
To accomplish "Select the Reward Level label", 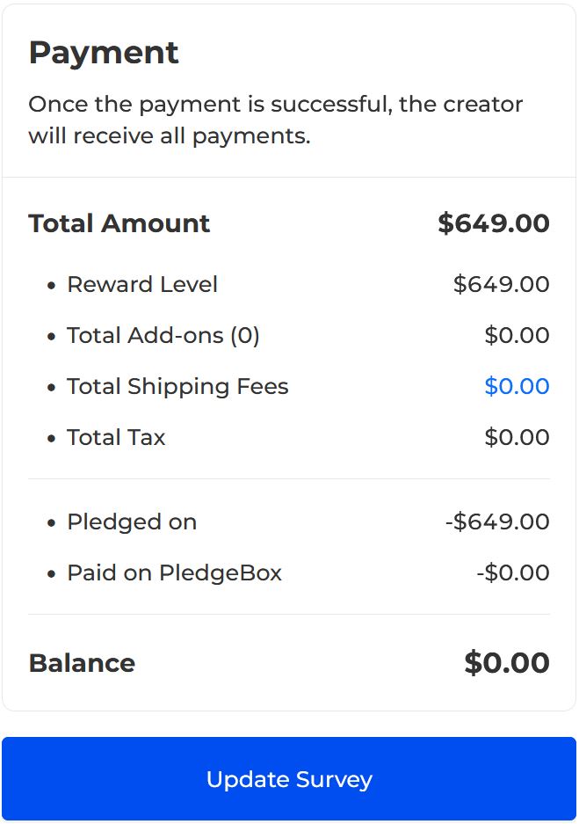I will coord(142,284).
